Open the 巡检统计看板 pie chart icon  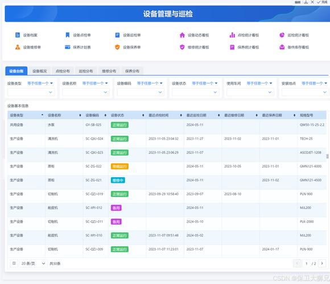pyautogui.click(x=282, y=35)
